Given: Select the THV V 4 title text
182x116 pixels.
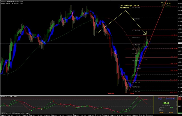Looking at the screenshot, I should pos(166,3).
